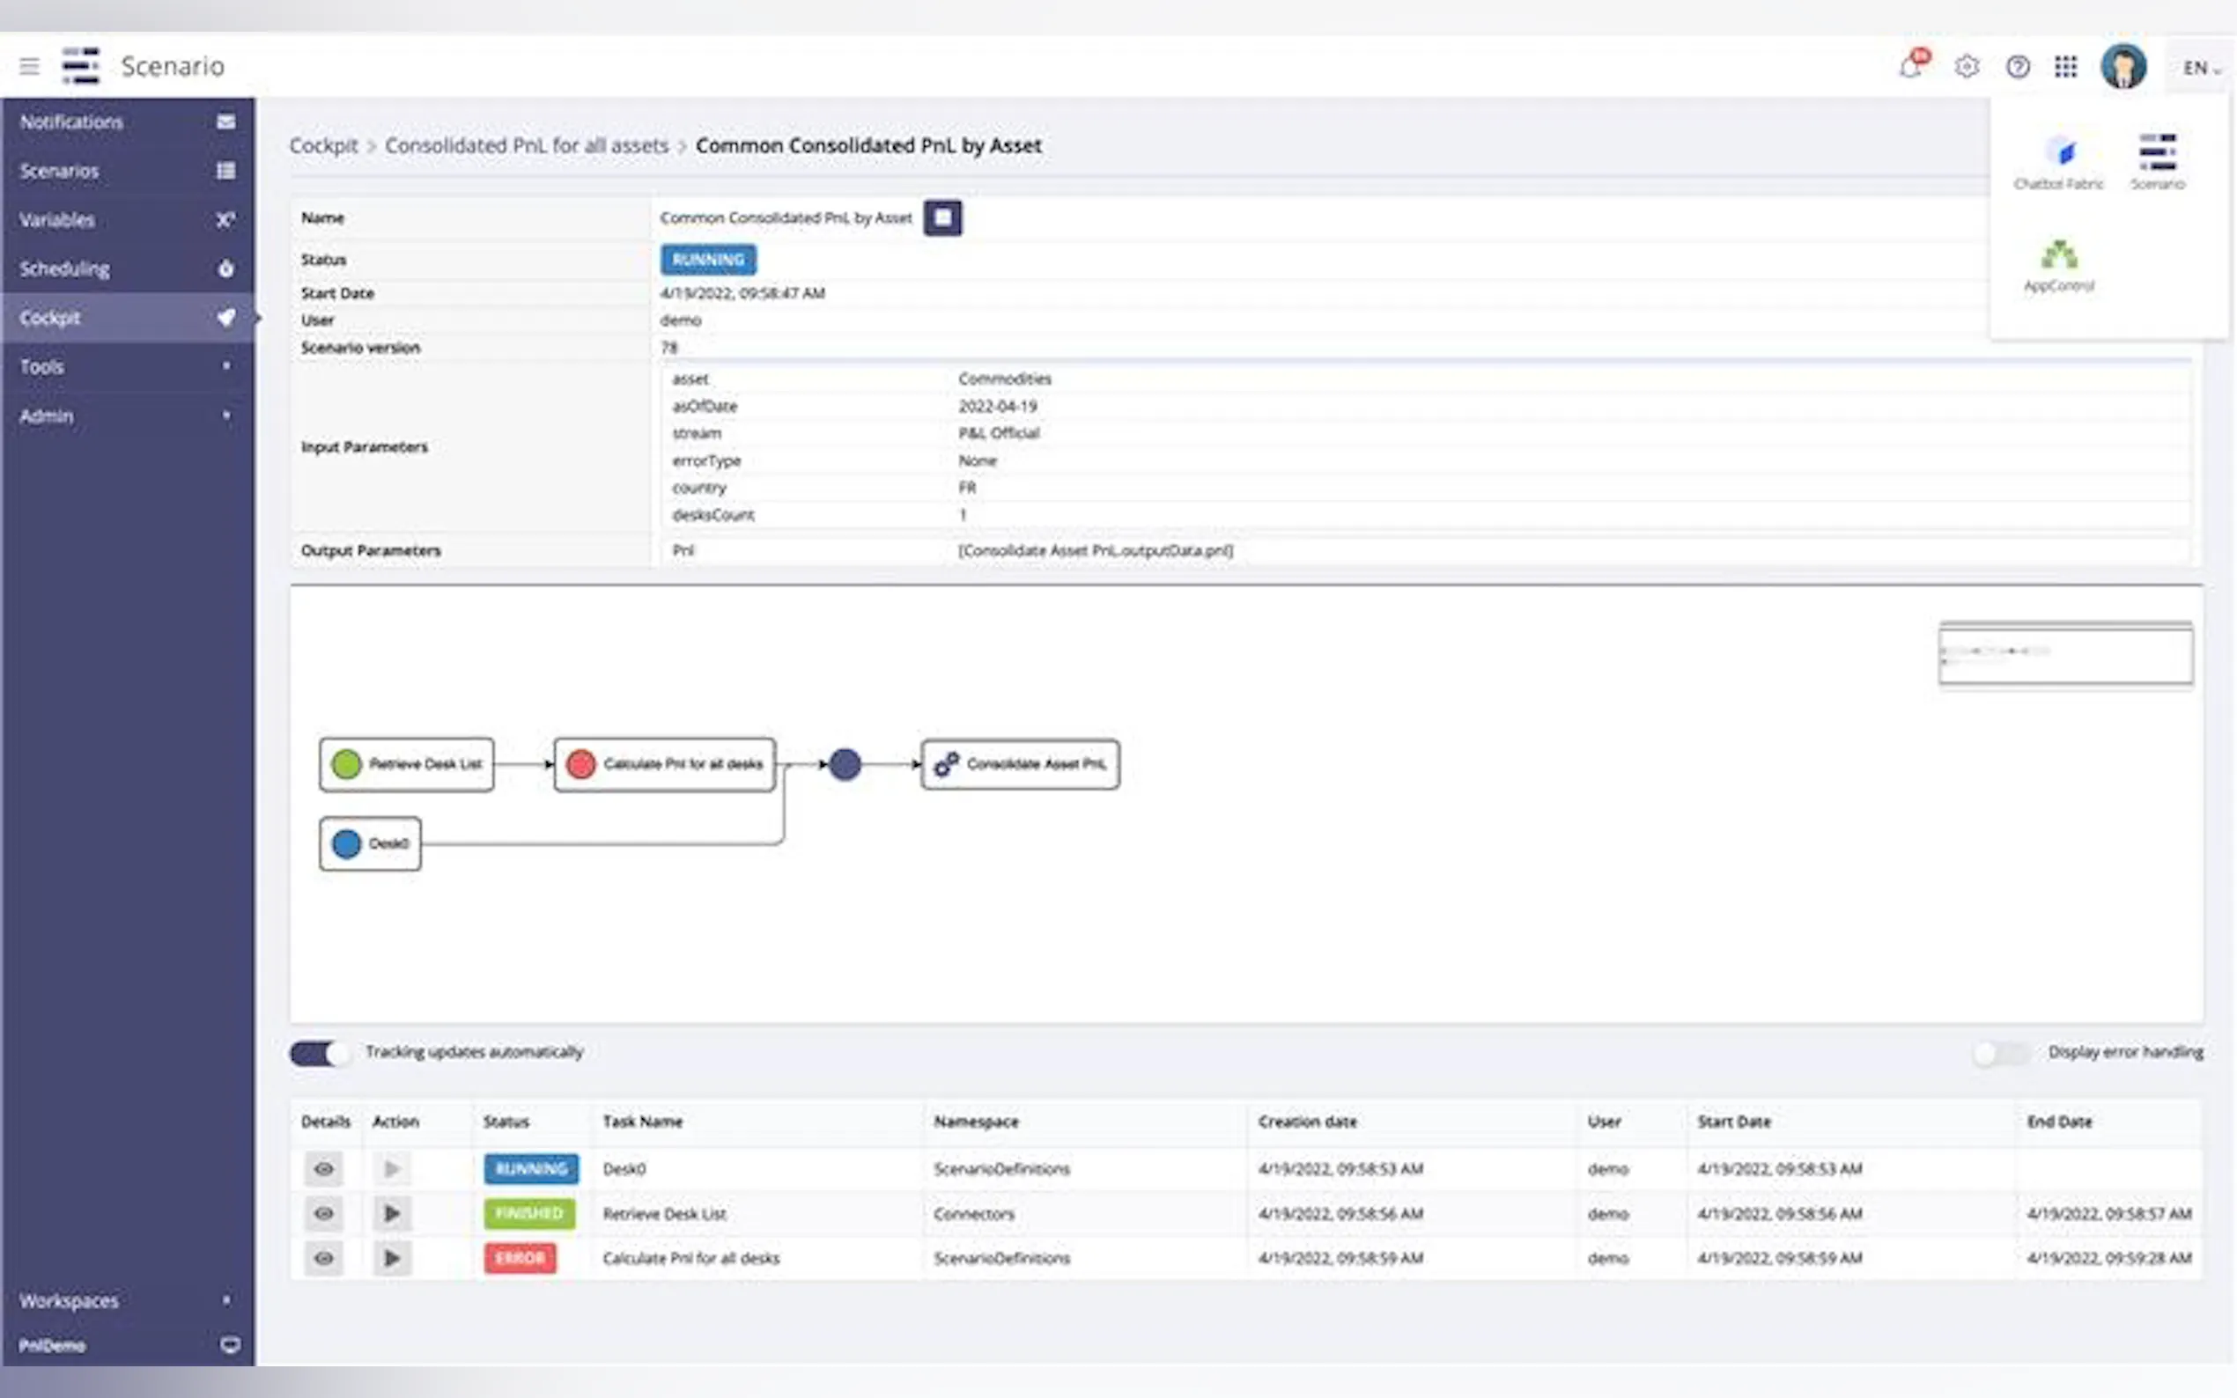The image size is (2237, 1398).
Task: Go to Variables sidebar item
Action: click(x=127, y=220)
